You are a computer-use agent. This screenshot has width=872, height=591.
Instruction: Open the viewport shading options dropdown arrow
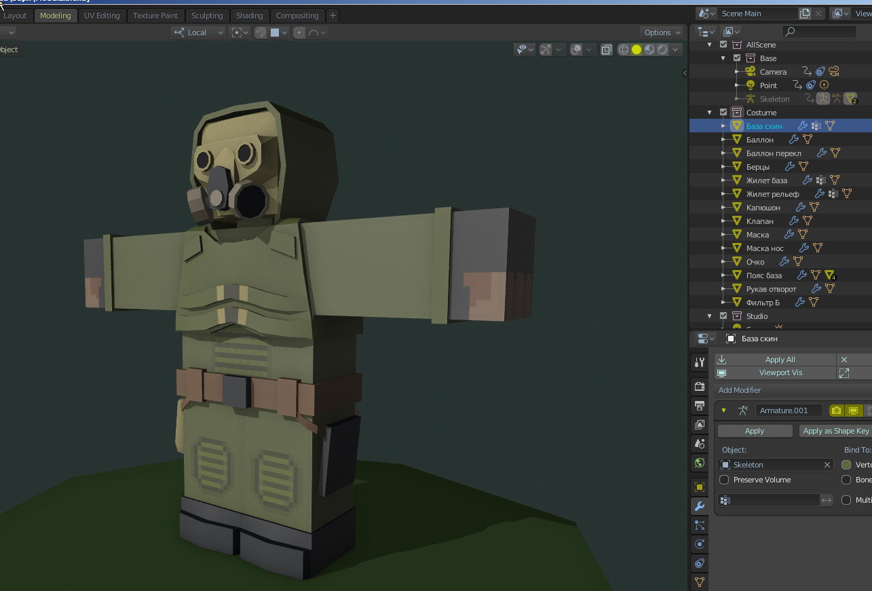(x=677, y=50)
